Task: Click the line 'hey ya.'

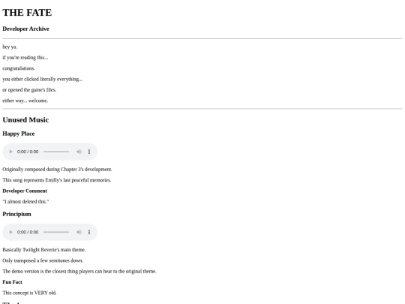Action: point(10,47)
